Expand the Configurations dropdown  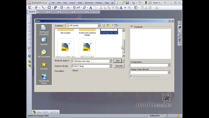[x=169, y=65]
